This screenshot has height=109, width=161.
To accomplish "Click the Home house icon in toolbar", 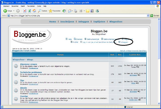I will (34, 11).
